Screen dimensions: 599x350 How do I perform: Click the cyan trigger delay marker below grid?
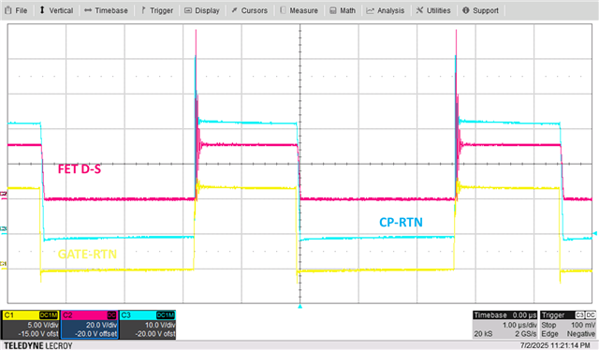click(x=299, y=306)
